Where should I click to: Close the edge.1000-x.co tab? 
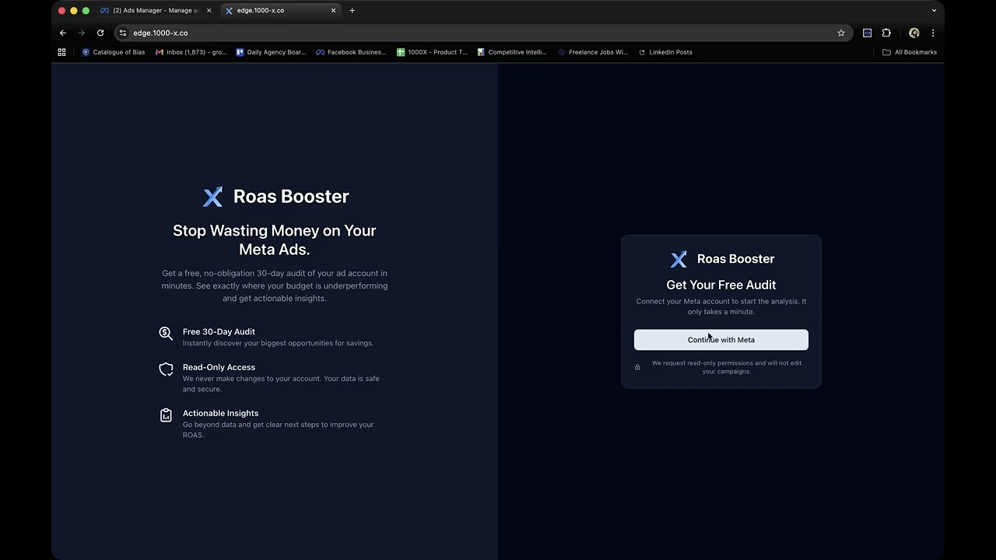point(333,11)
